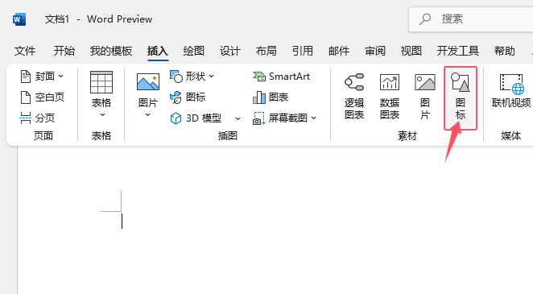The width and height of the screenshot is (533, 294).
Task: Switch to the 开始 home tab
Action: click(64, 51)
